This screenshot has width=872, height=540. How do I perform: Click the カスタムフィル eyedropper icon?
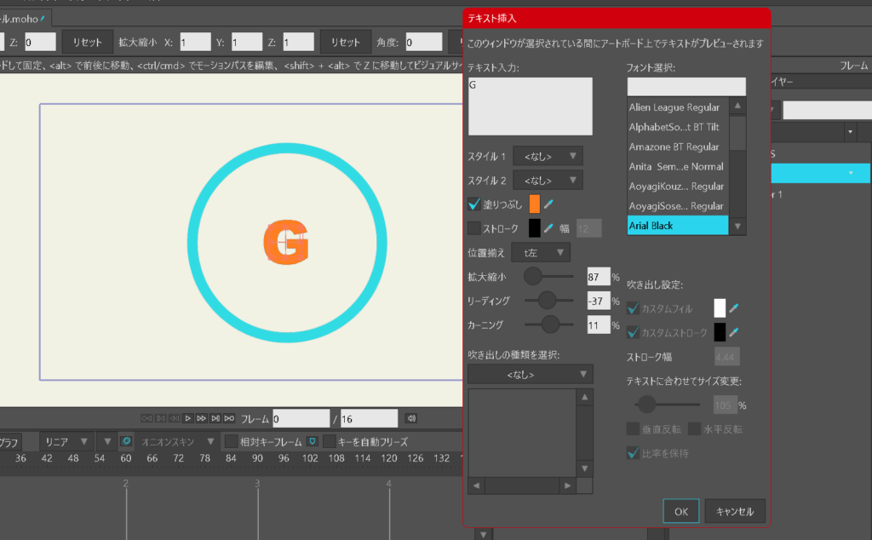click(734, 308)
